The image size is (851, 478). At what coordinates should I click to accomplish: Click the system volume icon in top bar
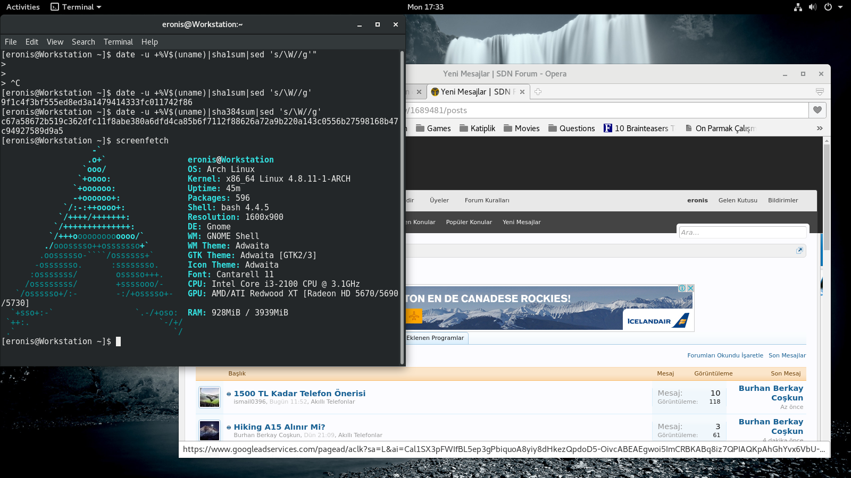(812, 7)
